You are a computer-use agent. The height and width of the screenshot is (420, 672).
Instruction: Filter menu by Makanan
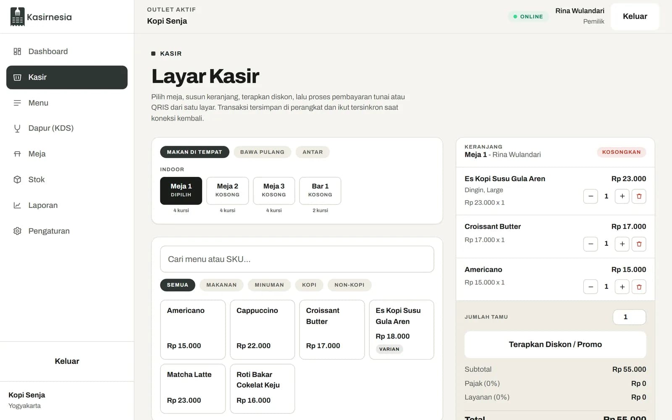click(221, 285)
